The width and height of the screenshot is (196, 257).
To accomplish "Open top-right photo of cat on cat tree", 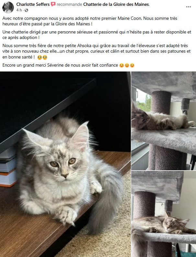I will click(x=164, y=121).
